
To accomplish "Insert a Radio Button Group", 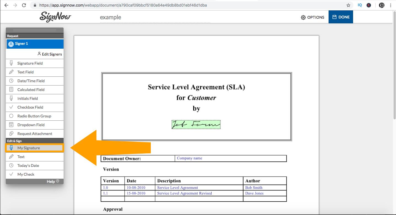I will click(35, 116).
